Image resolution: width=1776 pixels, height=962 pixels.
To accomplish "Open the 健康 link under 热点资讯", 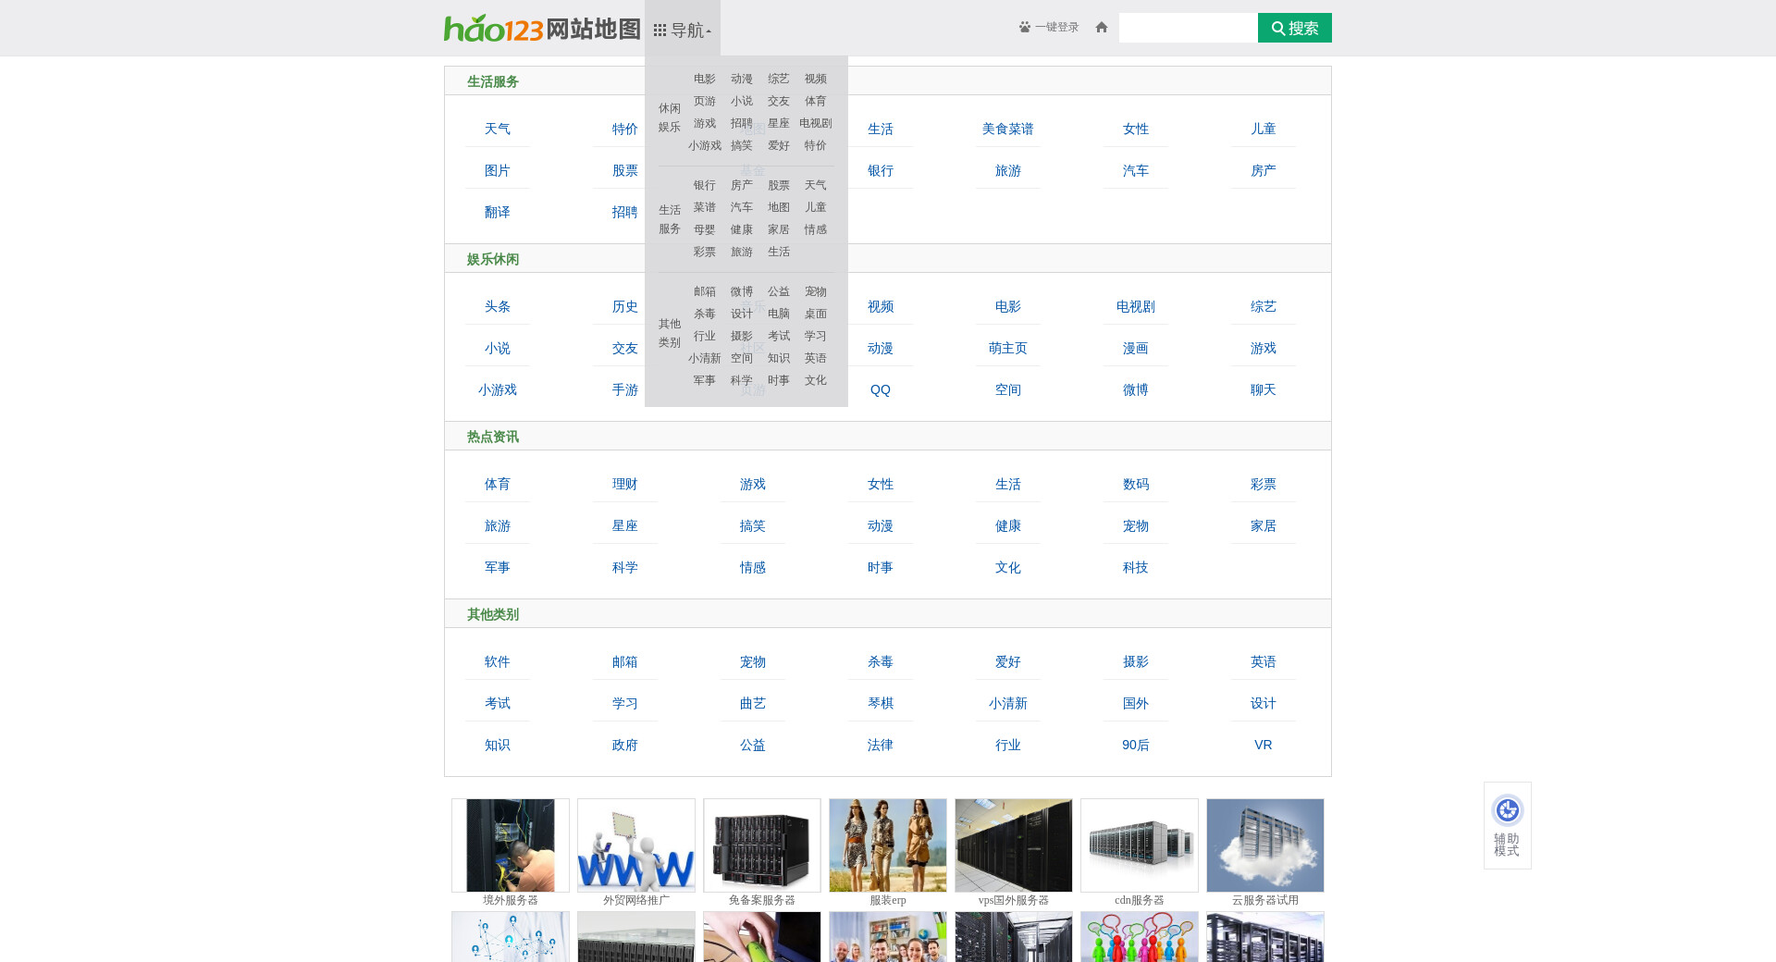I will (x=1008, y=525).
